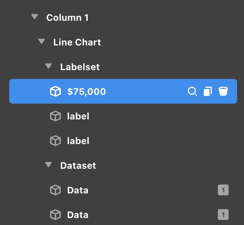This screenshot has width=244, height=225.
Task: Collapse the Dataset group triangle
Action: pyautogui.click(x=48, y=165)
